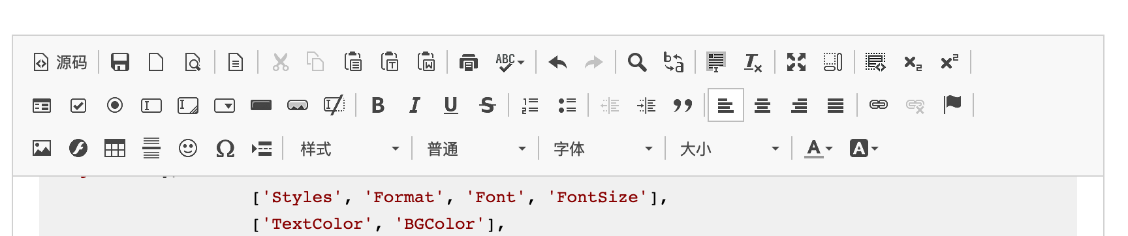This screenshot has width=1128, height=236.
Task: Decrease the indent
Action: pyautogui.click(x=610, y=106)
